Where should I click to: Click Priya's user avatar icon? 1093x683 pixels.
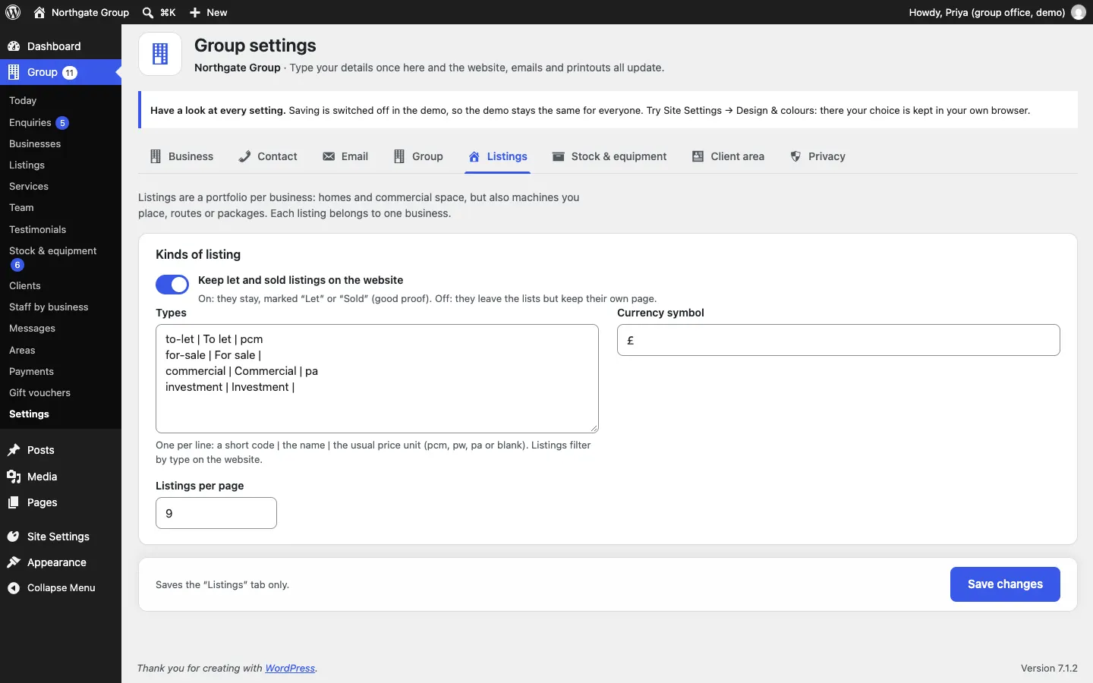click(1079, 12)
